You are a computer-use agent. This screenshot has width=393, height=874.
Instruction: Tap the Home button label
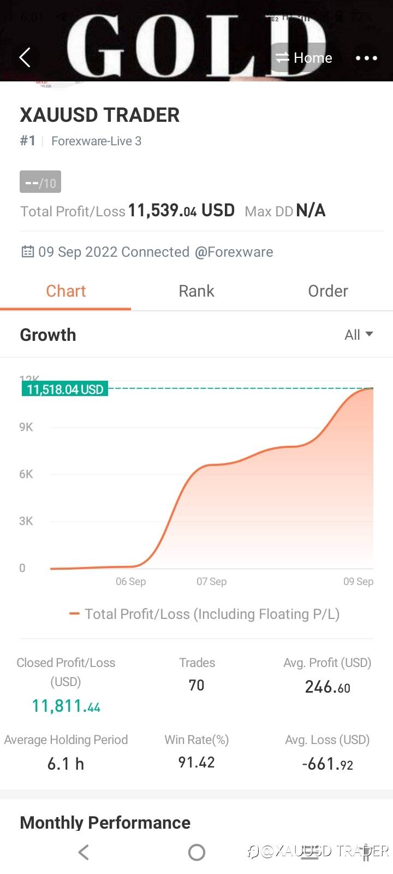point(313,58)
